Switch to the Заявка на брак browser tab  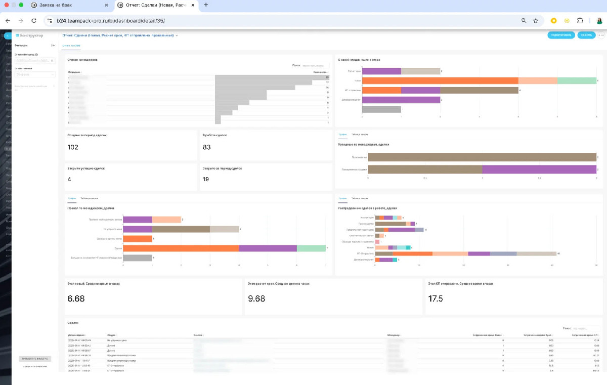70,5
